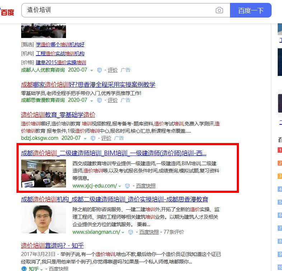Click shield icon beside www.xjcj-edu.com
The image size is (282, 271).
point(127,186)
